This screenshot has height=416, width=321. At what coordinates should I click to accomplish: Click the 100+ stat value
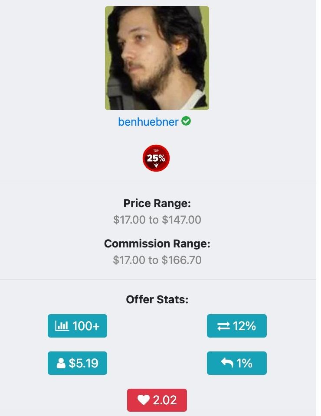point(86,326)
